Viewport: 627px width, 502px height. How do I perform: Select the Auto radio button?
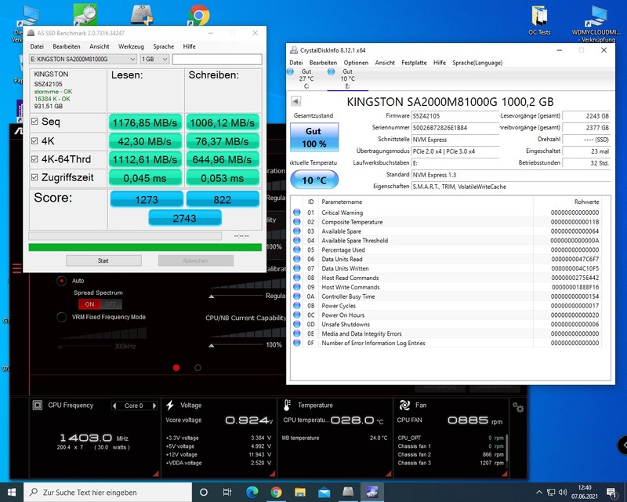(x=62, y=281)
